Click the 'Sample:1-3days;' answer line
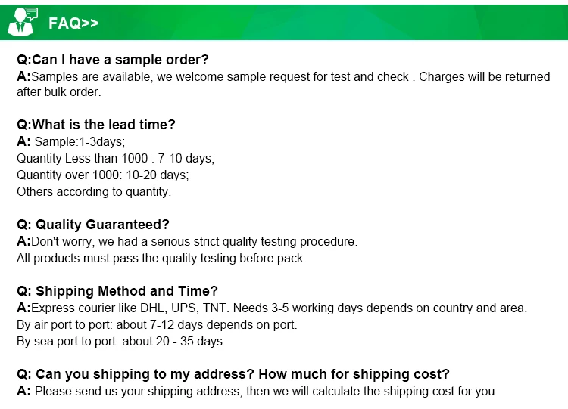The height and width of the screenshot is (409, 568). tap(71, 142)
